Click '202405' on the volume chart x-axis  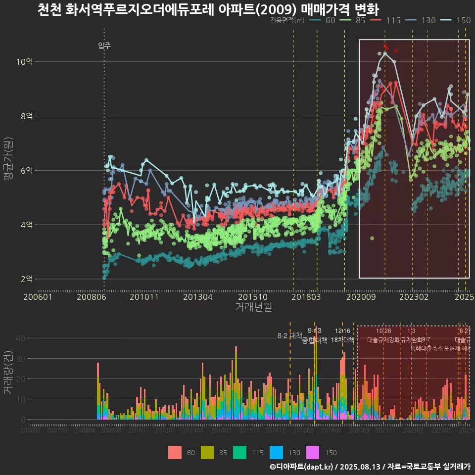pyautogui.click(x=441, y=430)
